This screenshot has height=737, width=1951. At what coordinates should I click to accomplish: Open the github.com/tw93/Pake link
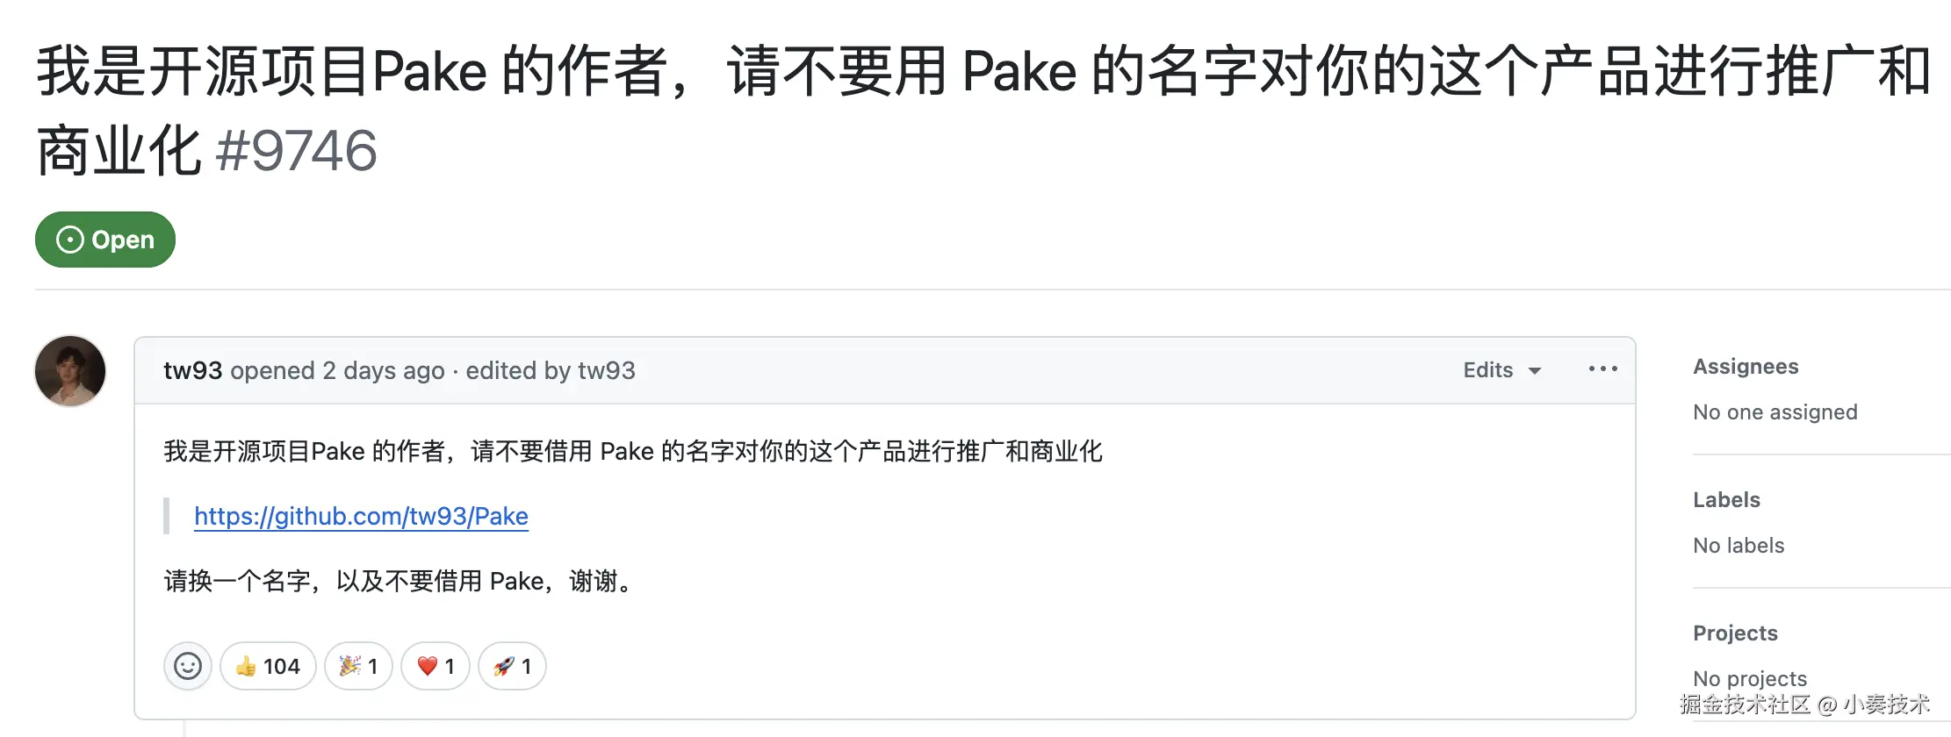(x=361, y=516)
